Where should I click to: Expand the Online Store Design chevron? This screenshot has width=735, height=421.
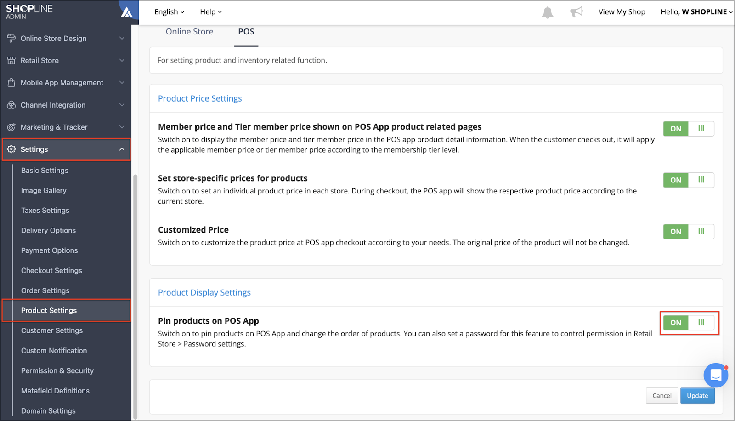point(122,38)
